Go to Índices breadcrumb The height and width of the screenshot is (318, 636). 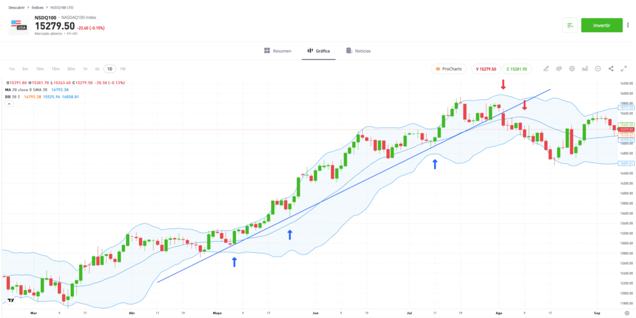pos(38,7)
